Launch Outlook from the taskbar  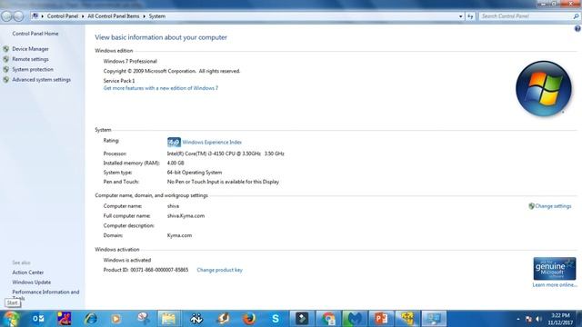(x=38, y=319)
